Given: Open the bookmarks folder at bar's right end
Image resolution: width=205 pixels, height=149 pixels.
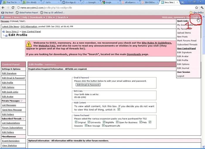Looking at the screenshot, I should point(197,12).
